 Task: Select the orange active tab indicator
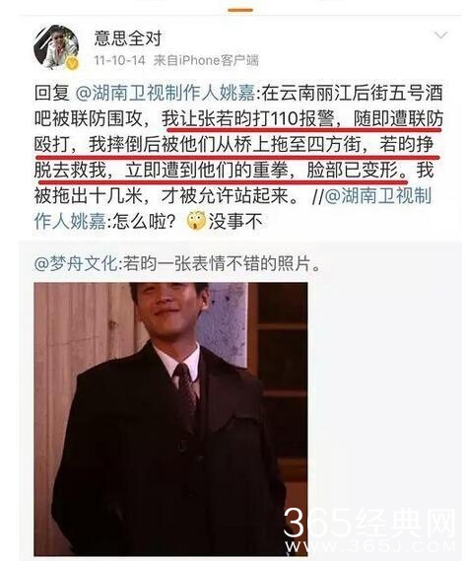point(240,10)
